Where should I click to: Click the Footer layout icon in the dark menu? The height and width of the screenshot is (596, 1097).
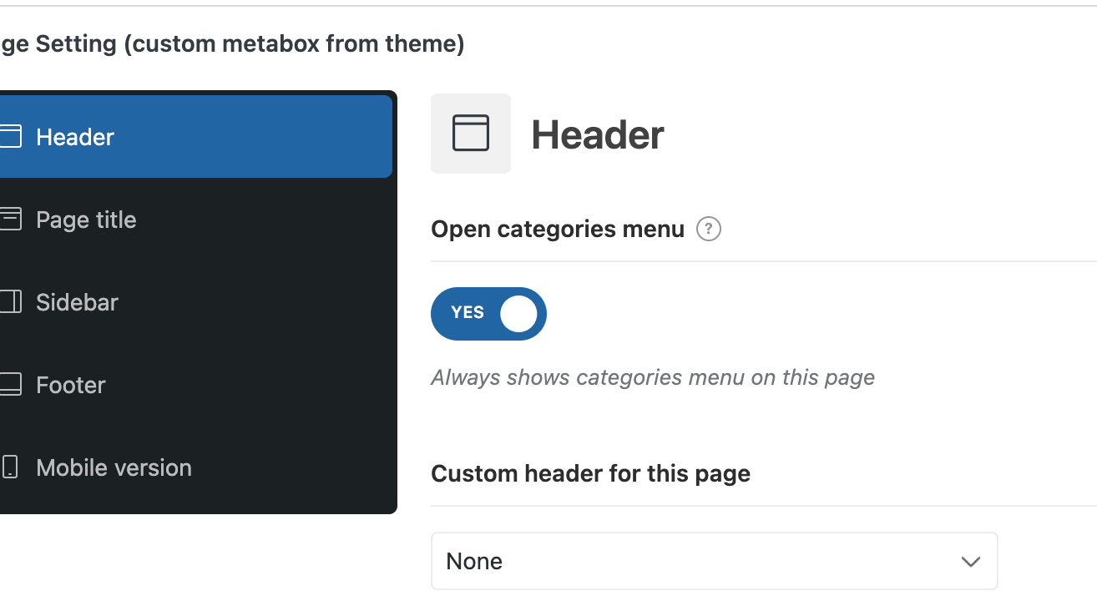tap(10, 385)
